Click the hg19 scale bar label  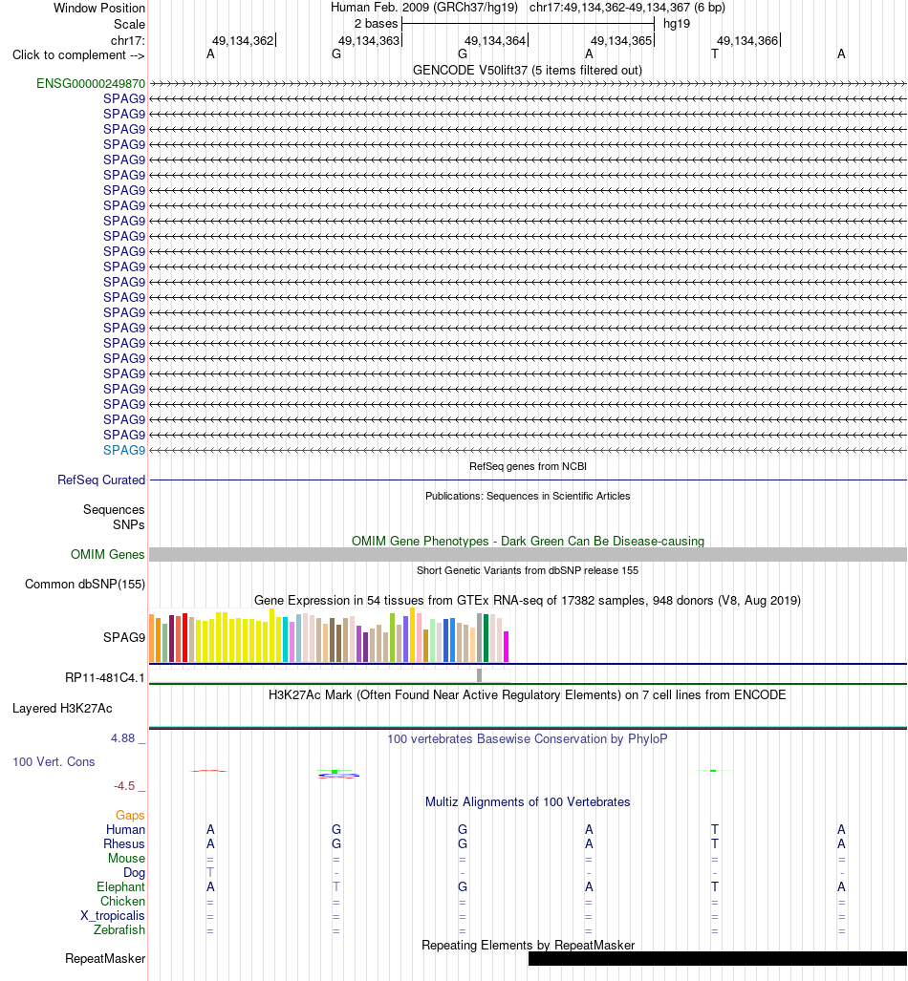coord(677,24)
